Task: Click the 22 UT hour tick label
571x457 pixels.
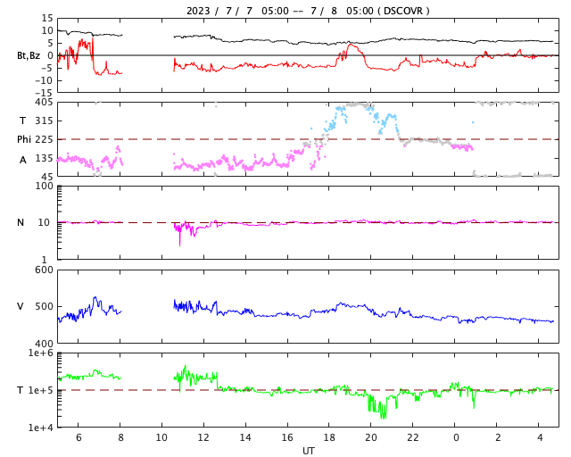Action: point(412,437)
